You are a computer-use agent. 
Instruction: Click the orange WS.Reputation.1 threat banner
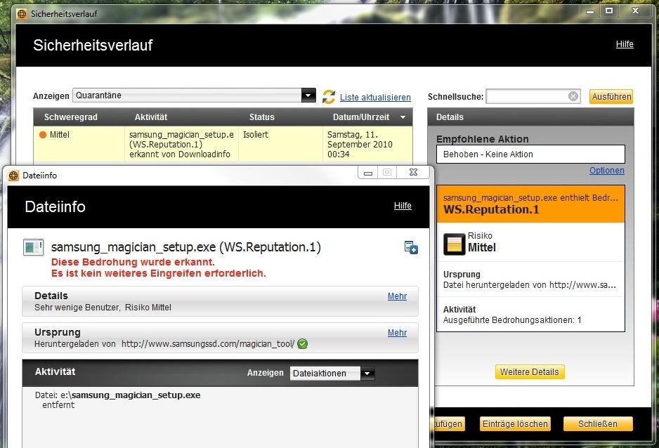pos(530,204)
